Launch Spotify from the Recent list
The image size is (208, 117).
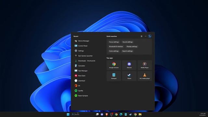pos(79,91)
